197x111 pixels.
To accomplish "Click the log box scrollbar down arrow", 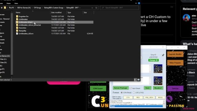I will (x=164, y=106).
